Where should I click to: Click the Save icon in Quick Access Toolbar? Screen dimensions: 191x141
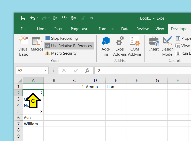23,18
